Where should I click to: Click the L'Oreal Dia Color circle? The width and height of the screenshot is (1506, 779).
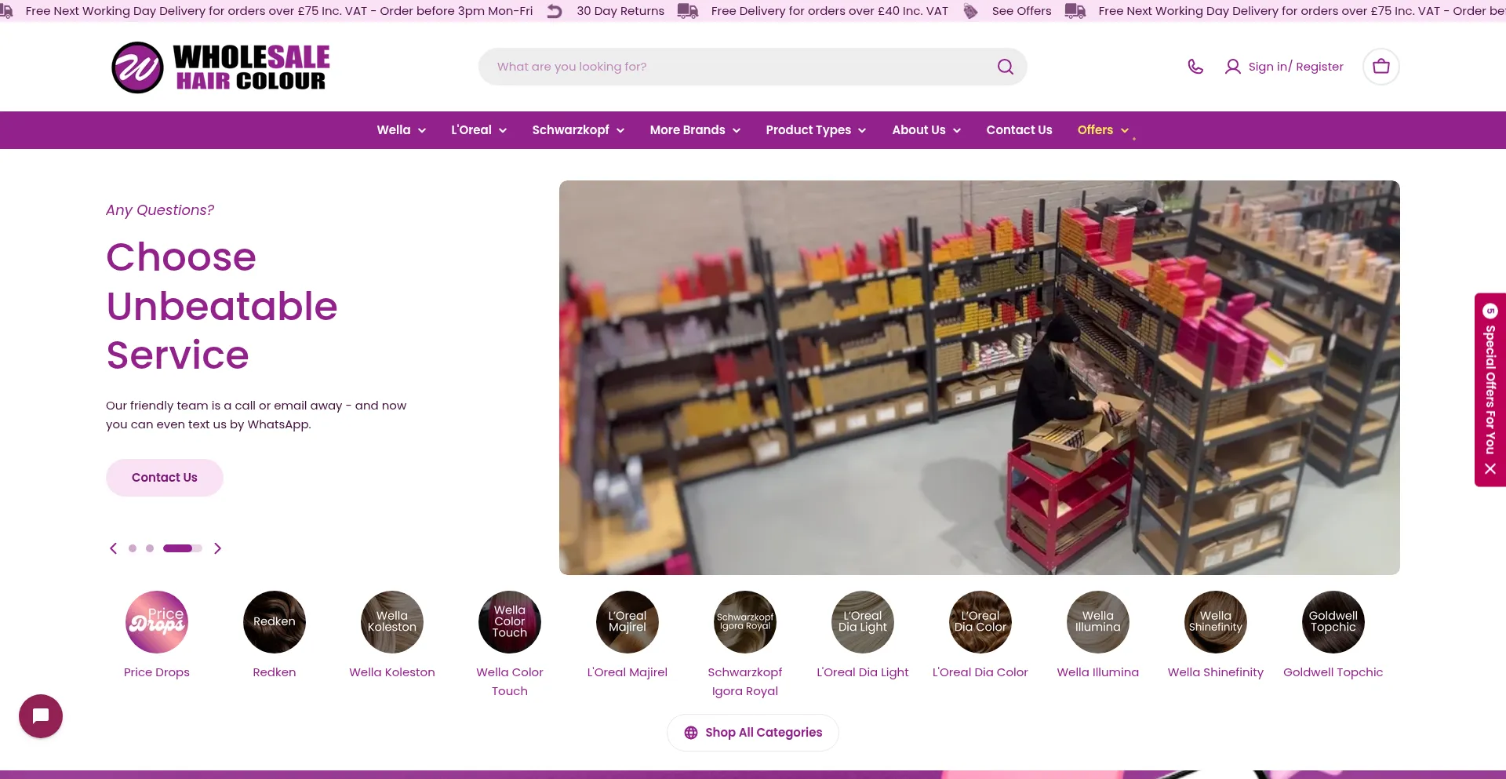tap(980, 622)
